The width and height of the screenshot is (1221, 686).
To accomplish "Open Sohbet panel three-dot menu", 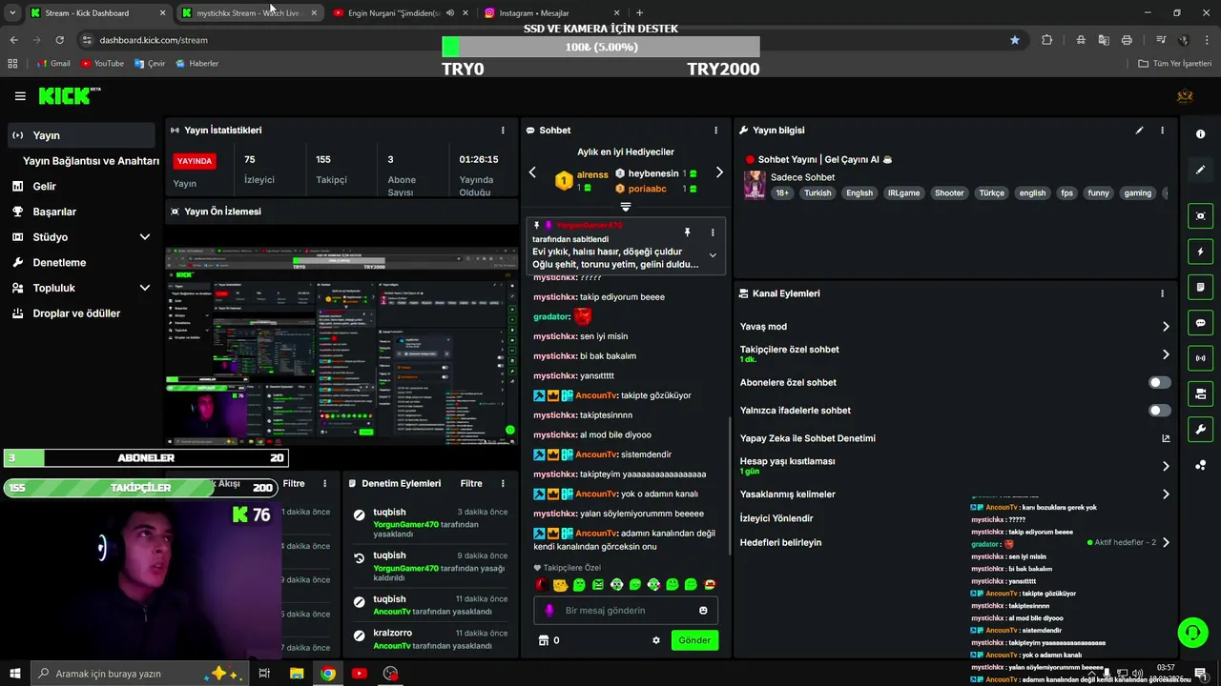I will [x=715, y=131].
